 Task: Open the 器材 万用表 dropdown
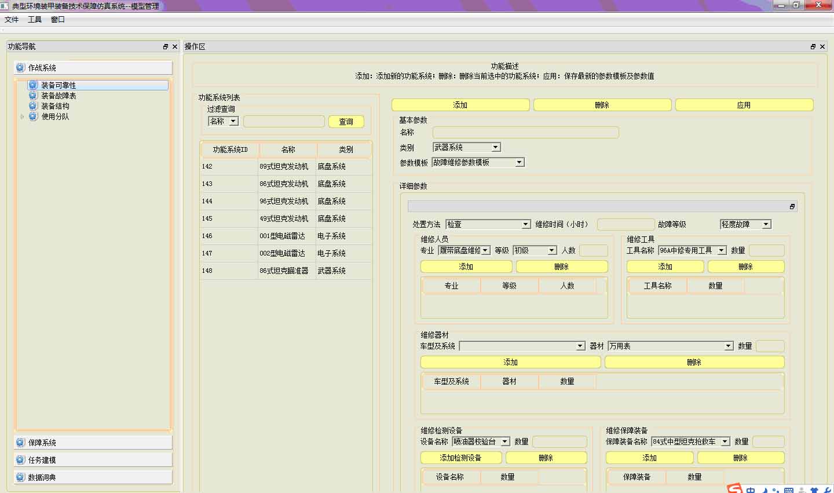coord(729,346)
